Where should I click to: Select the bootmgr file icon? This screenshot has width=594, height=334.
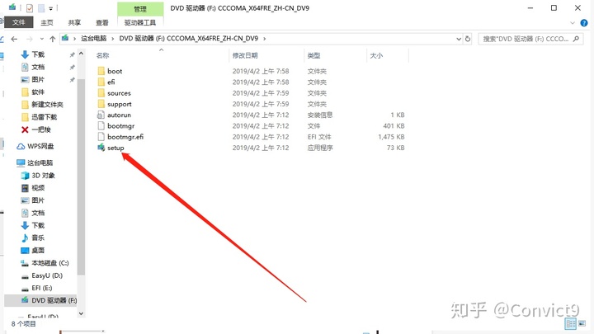pyautogui.click(x=101, y=125)
